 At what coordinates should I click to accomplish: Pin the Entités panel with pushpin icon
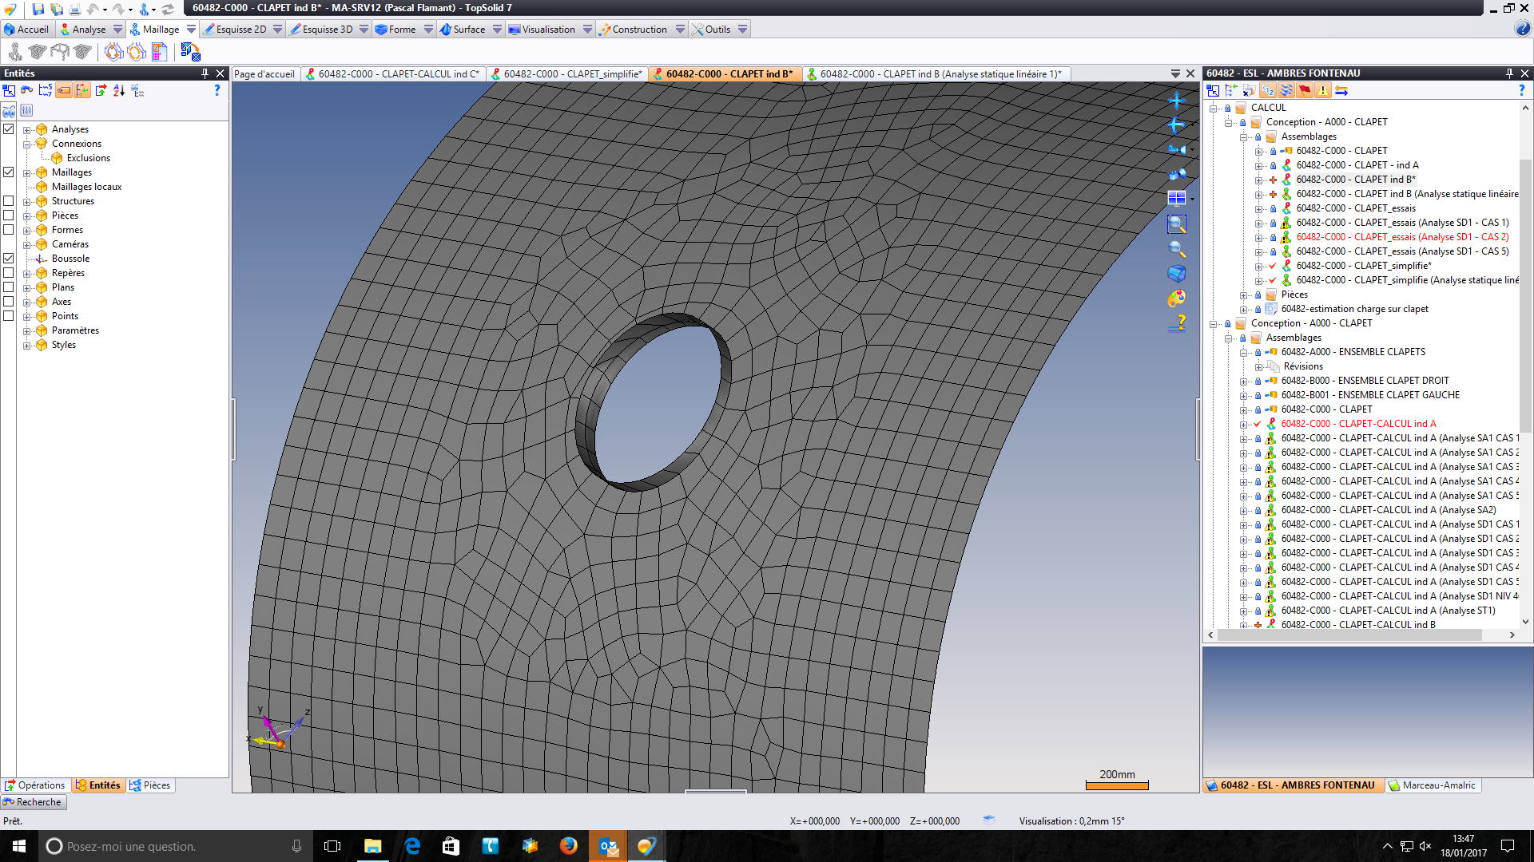(205, 73)
